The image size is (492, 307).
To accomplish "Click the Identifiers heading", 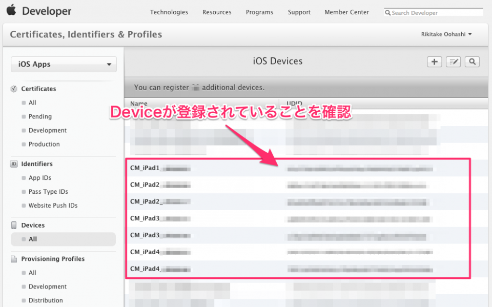I will 37,164.
